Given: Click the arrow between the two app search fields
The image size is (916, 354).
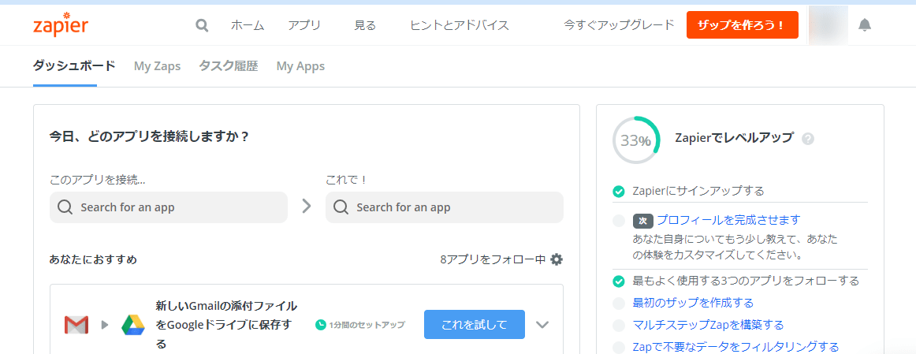Looking at the screenshot, I should click(x=307, y=207).
